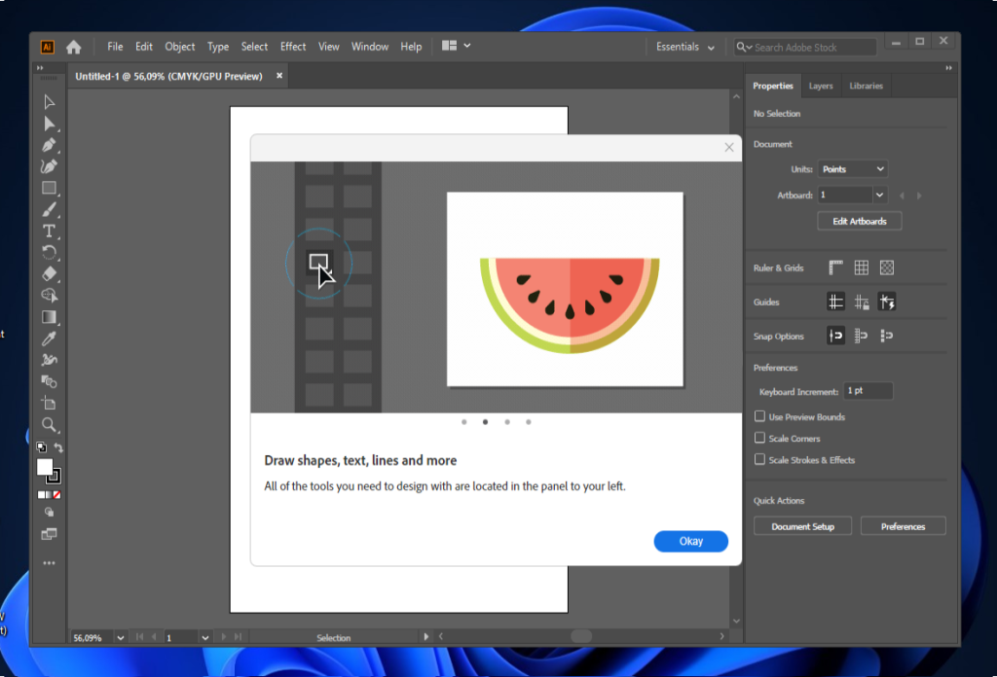Image resolution: width=997 pixels, height=677 pixels.
Task: Open the Artboard number dropdown
Action: pyautogui.click(x=879, y=195)
